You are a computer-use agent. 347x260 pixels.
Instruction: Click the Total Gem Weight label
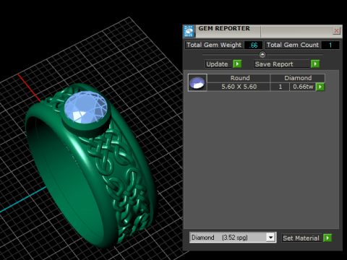coord(214,45)
